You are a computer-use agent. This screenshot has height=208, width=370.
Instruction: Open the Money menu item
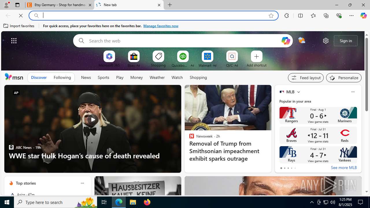pyautogui.click(x=136, y=77)
